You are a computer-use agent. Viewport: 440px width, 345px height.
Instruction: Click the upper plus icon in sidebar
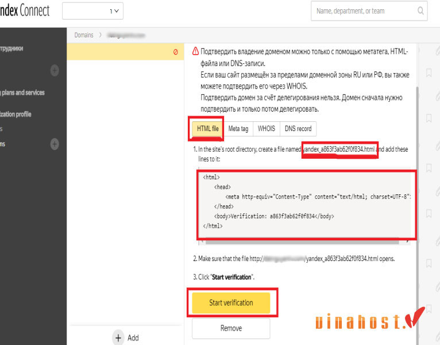pyautogui.click(x=55, y=70)
